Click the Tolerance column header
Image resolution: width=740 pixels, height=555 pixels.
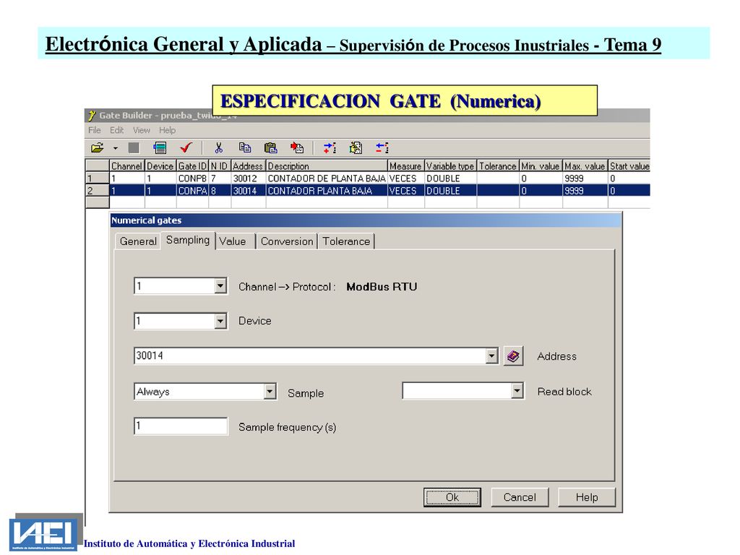coord(498,166)
